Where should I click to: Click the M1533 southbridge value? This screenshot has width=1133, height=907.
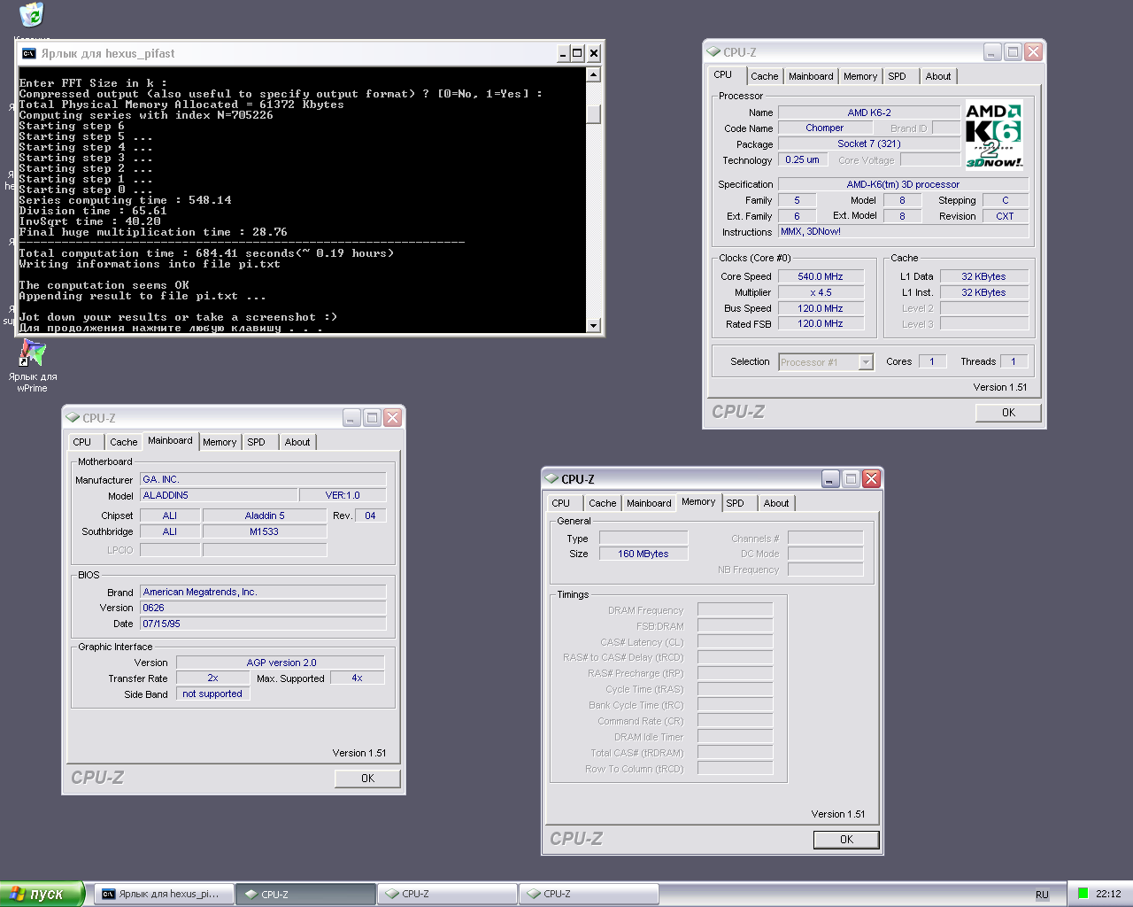[x=265, y=531]
